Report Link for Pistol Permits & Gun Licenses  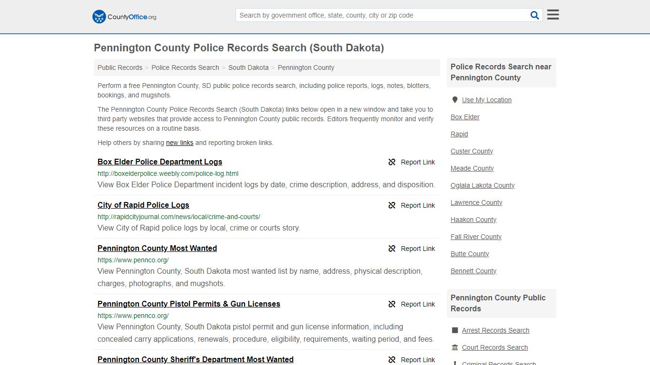coord(418,304)
